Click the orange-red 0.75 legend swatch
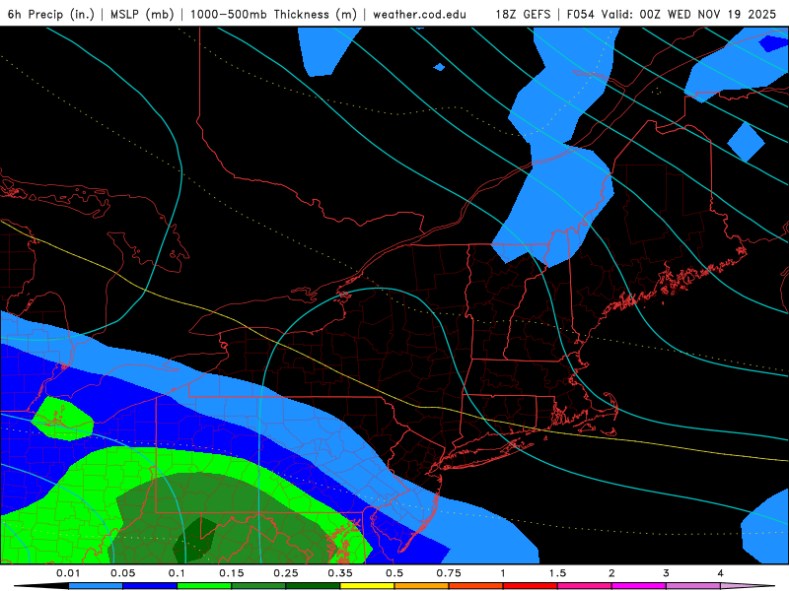Viewport: 789px width, 591px height. click(x=476, y=586)
